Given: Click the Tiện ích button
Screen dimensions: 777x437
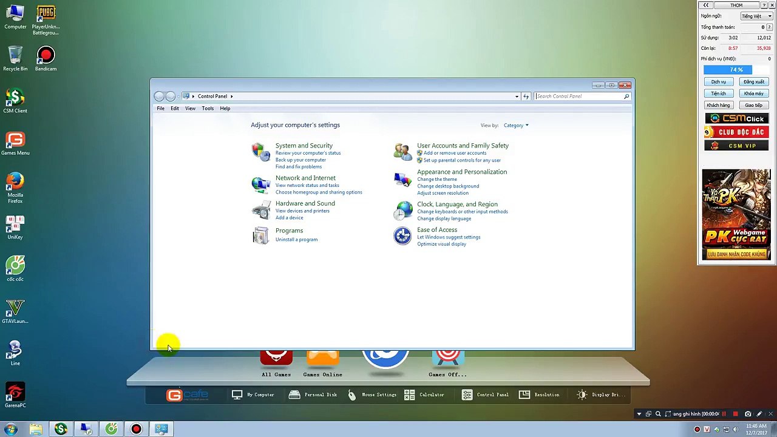Looking at the screenshot, I should point(718,93).
